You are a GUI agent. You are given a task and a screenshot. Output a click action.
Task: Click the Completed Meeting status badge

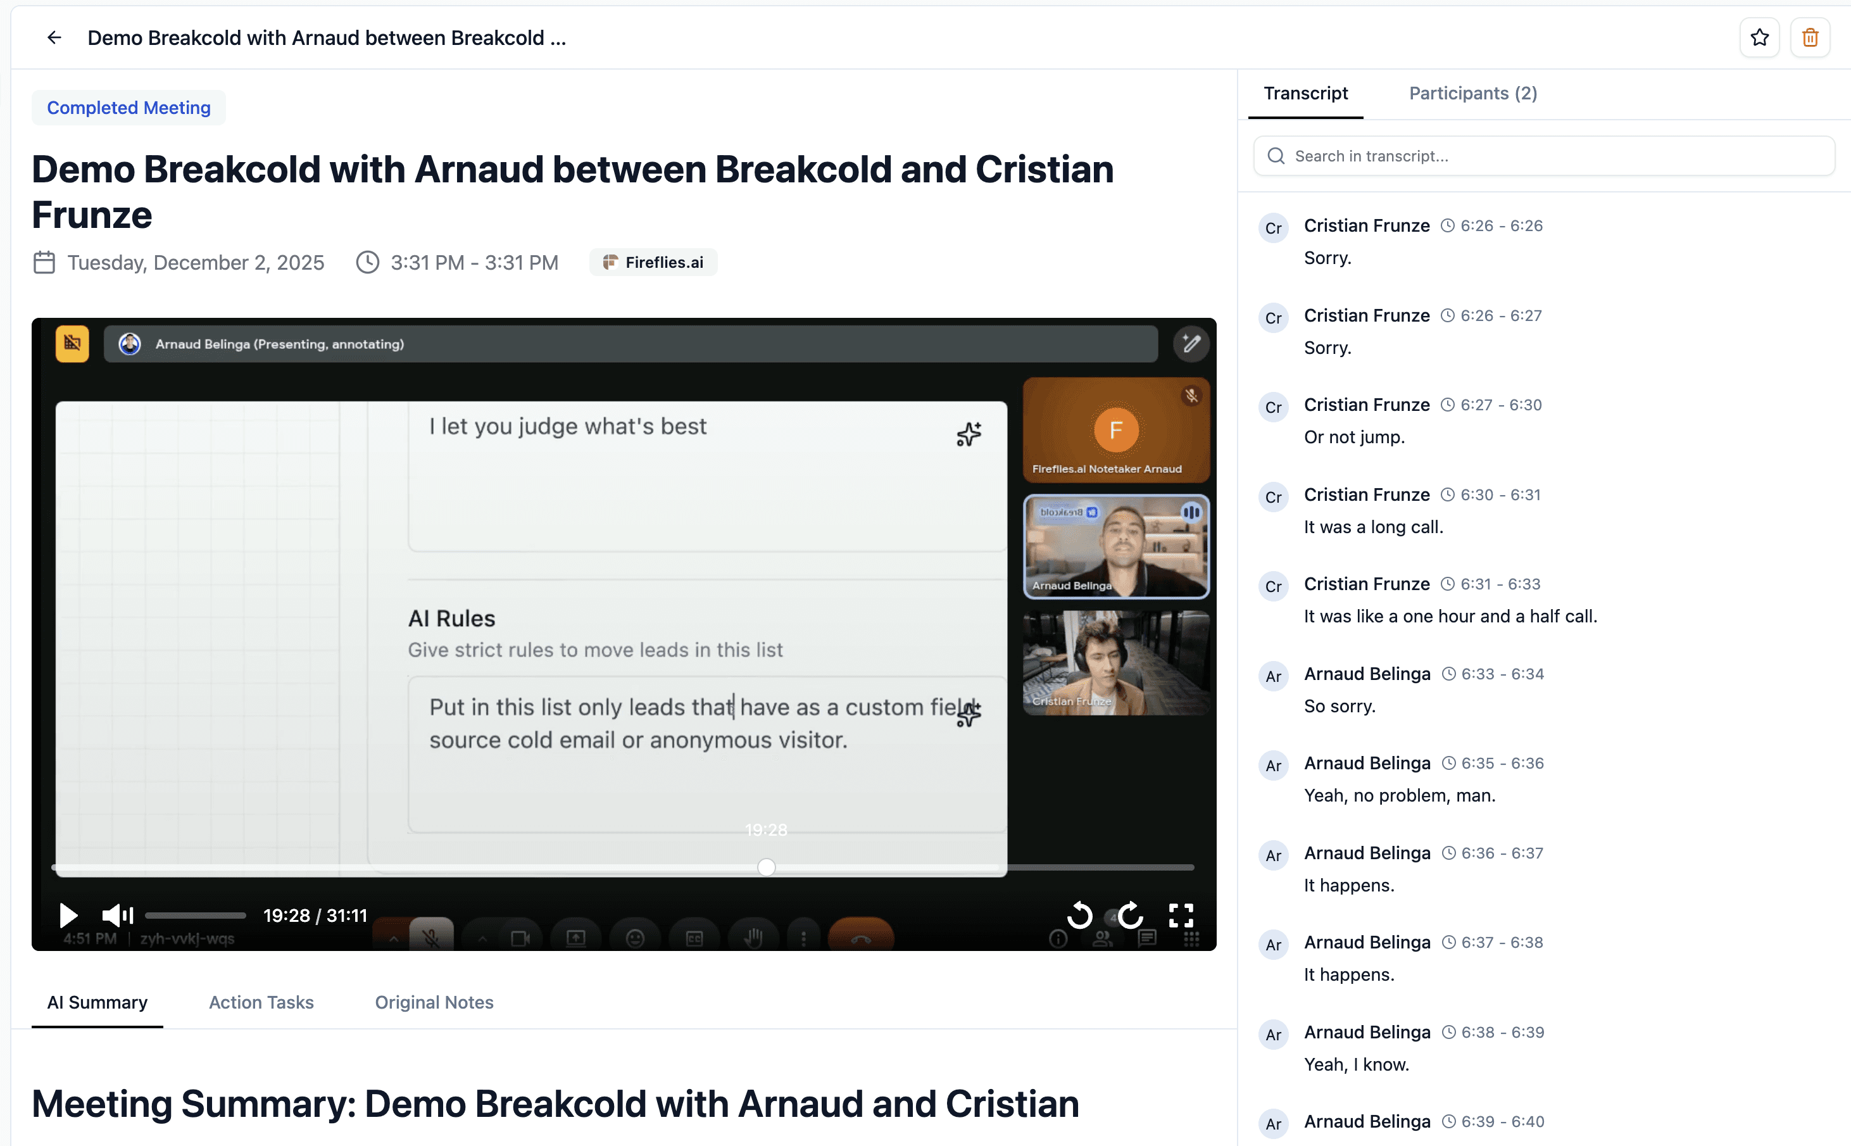pyautogui.click(x=129, y=108)
